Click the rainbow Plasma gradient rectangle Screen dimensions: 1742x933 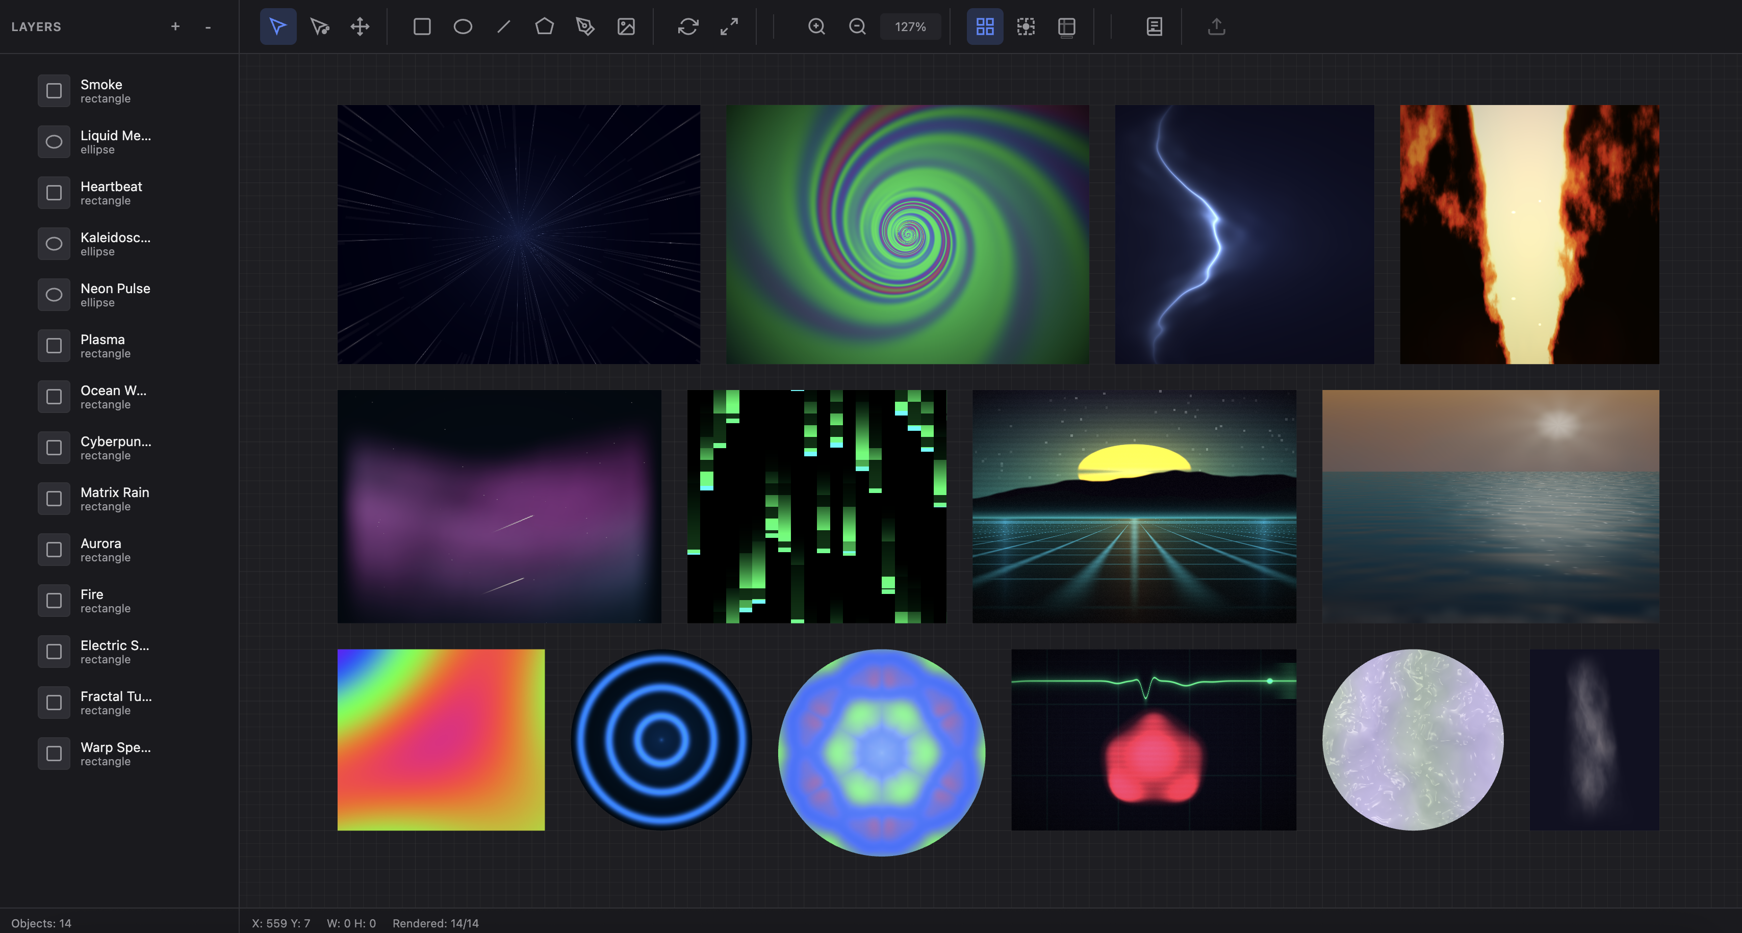coord(441,740)
